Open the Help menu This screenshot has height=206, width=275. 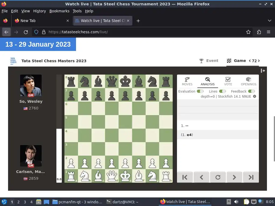(89, 11)
